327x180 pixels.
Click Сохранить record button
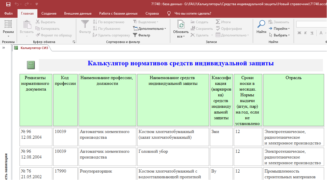(x=202, y=29)
